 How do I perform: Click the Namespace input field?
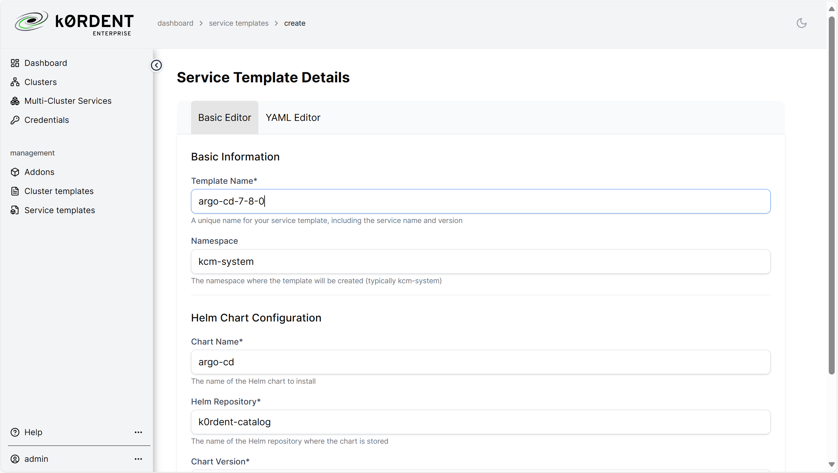pos(481,262)
